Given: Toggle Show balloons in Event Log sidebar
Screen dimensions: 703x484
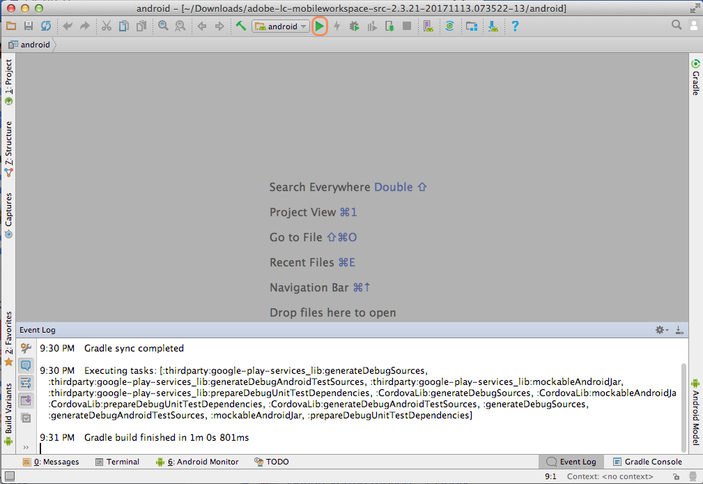Looking at the screenshot, I should [26, 365].
